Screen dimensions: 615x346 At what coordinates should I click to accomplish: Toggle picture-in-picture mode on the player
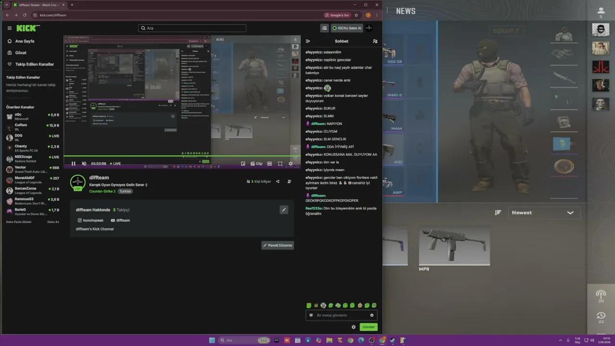pos(243,164)
